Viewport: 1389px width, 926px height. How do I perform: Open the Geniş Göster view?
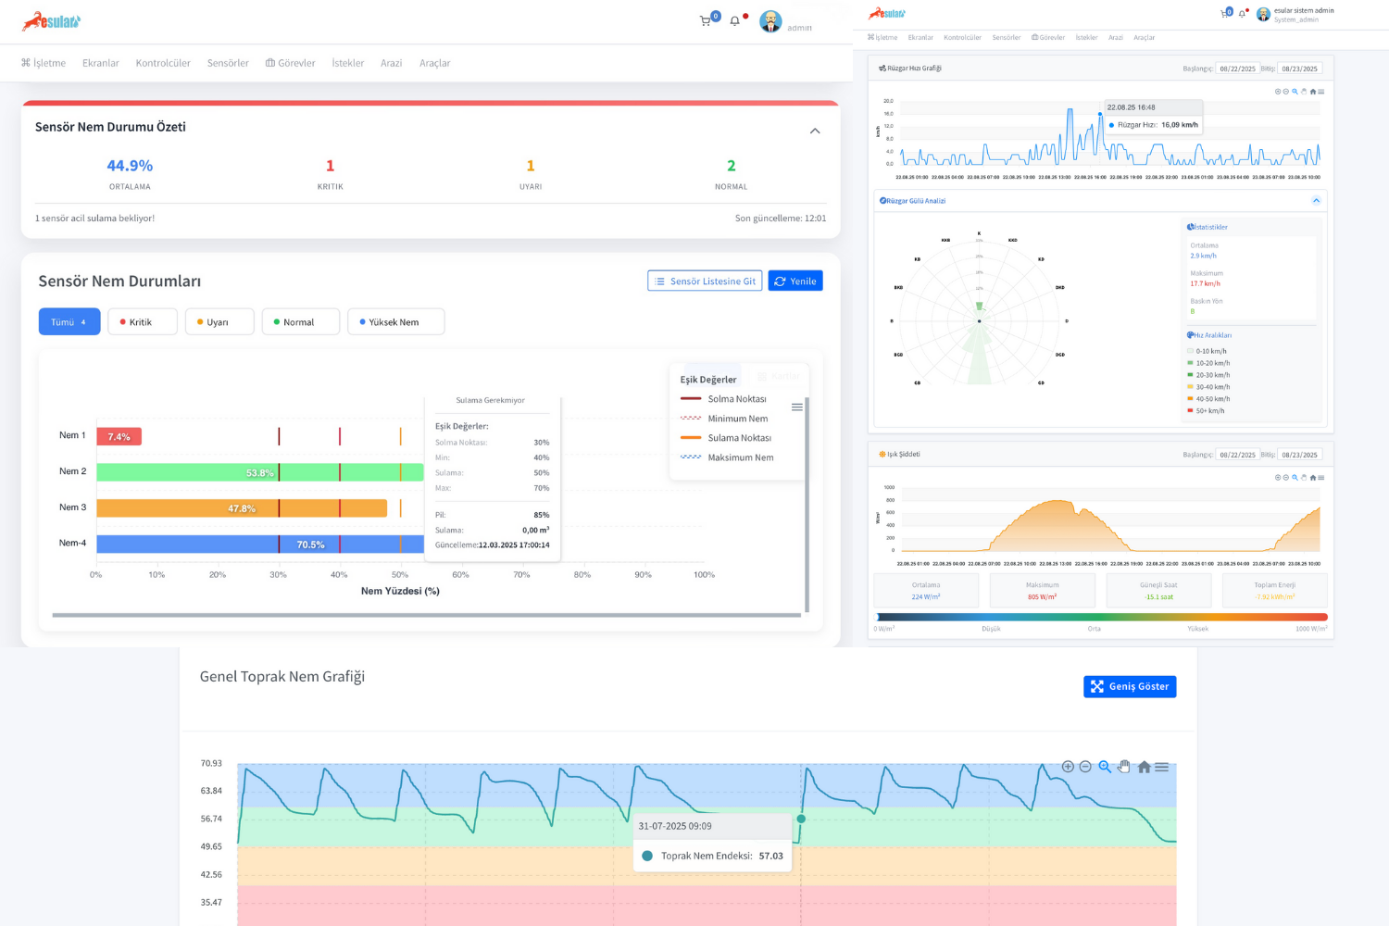point(1130,686)
